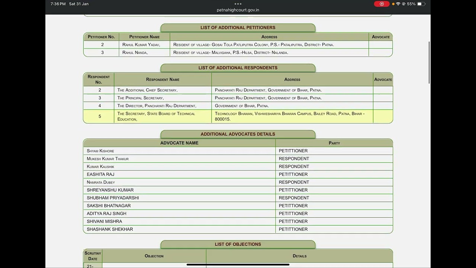Image resolution: width=476 pixels, height=268 pixels.
Task: Select 'List of Additional Respondents' heading
Action: (238, 68)
